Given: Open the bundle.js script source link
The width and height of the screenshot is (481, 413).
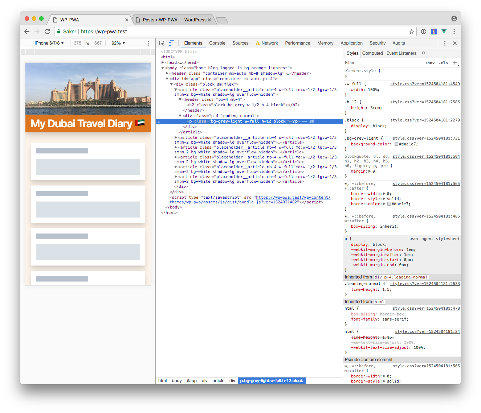Looking at the screenshot, I should point(250,200).
